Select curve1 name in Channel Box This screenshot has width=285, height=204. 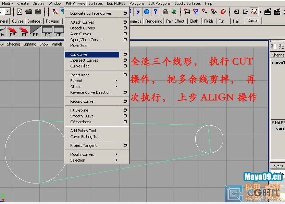pyautogui.click(x=278, y=63)
